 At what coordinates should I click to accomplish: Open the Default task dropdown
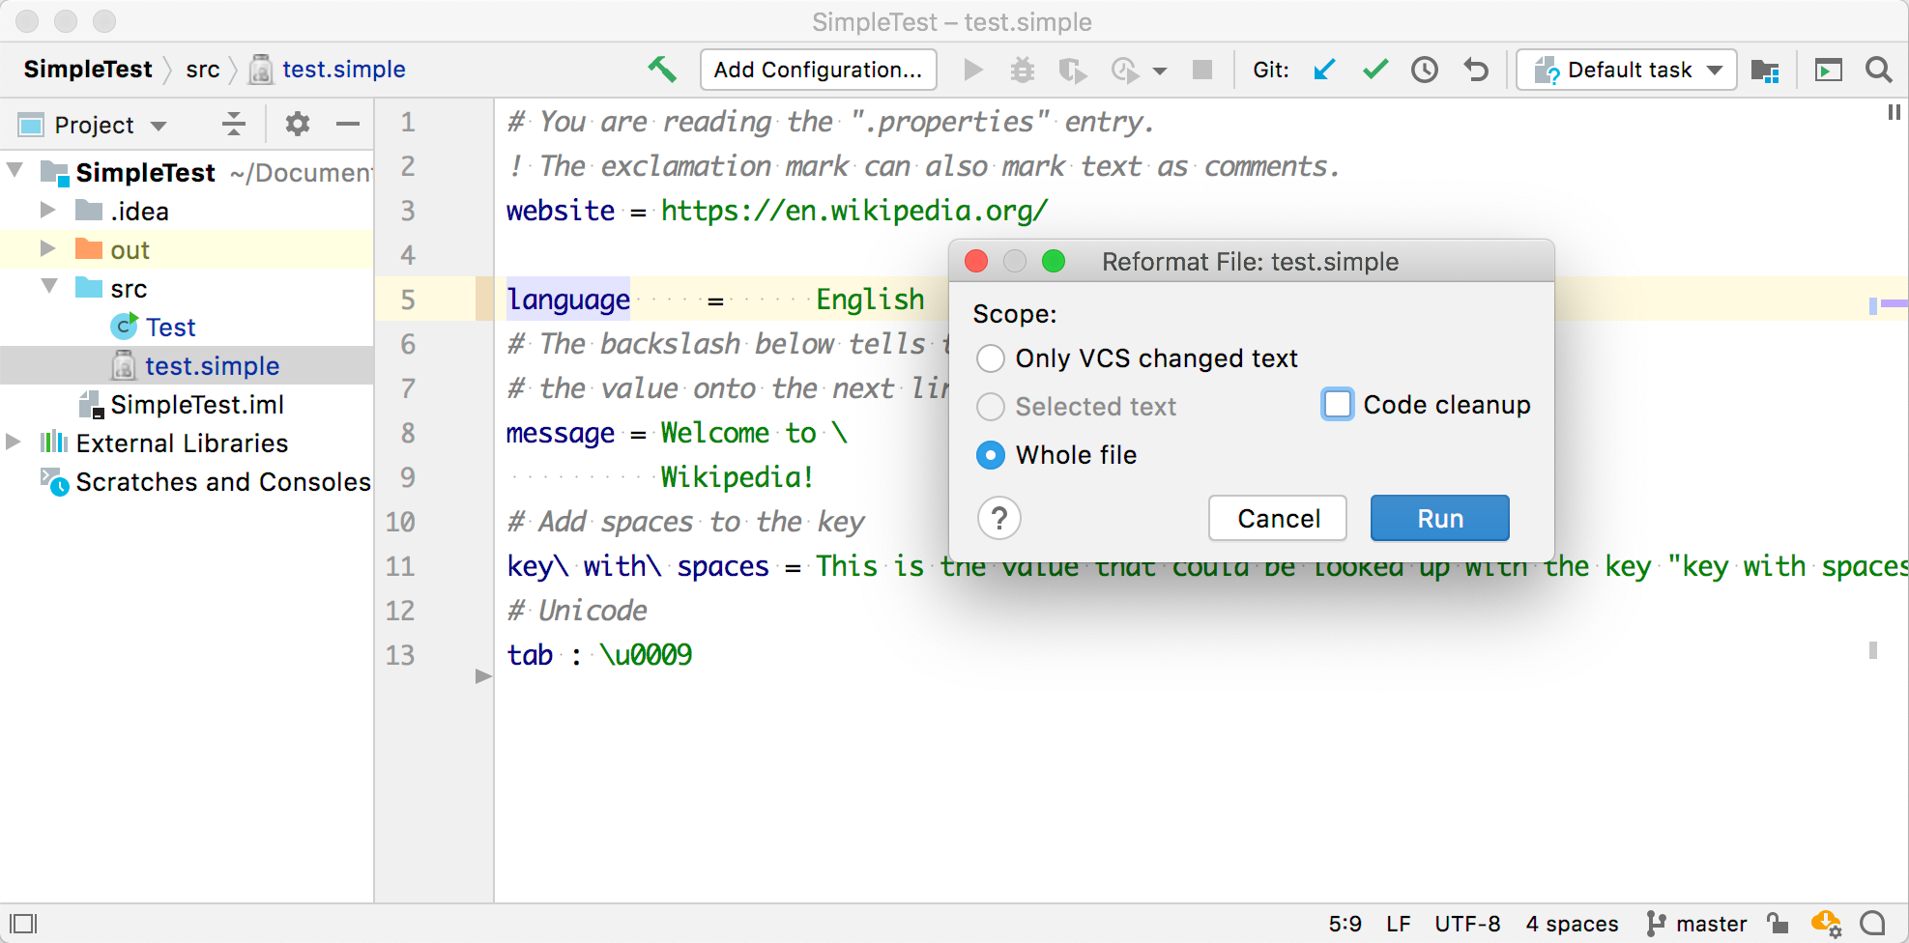tap(1627, 70)
